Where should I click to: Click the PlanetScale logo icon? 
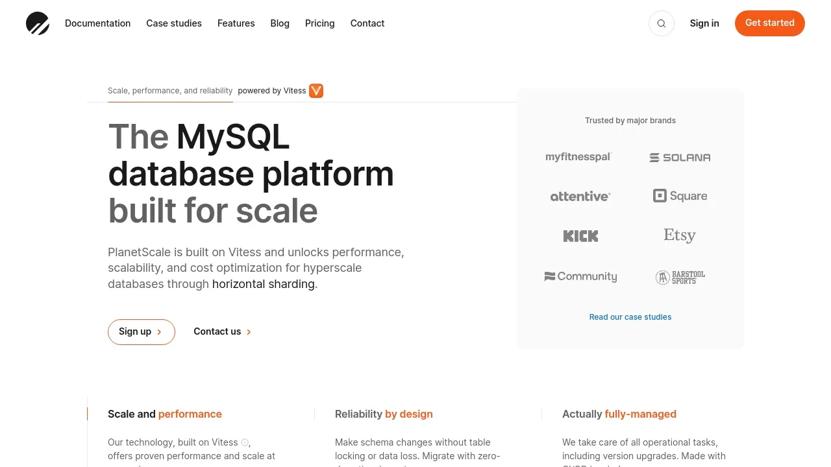point(38,23)
